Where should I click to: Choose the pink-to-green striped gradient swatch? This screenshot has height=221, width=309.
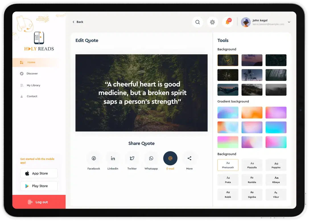tap(228, 142)
